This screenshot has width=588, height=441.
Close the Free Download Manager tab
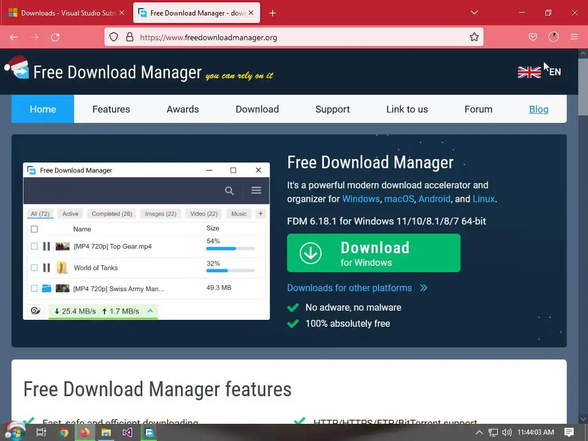pos(251,13)
